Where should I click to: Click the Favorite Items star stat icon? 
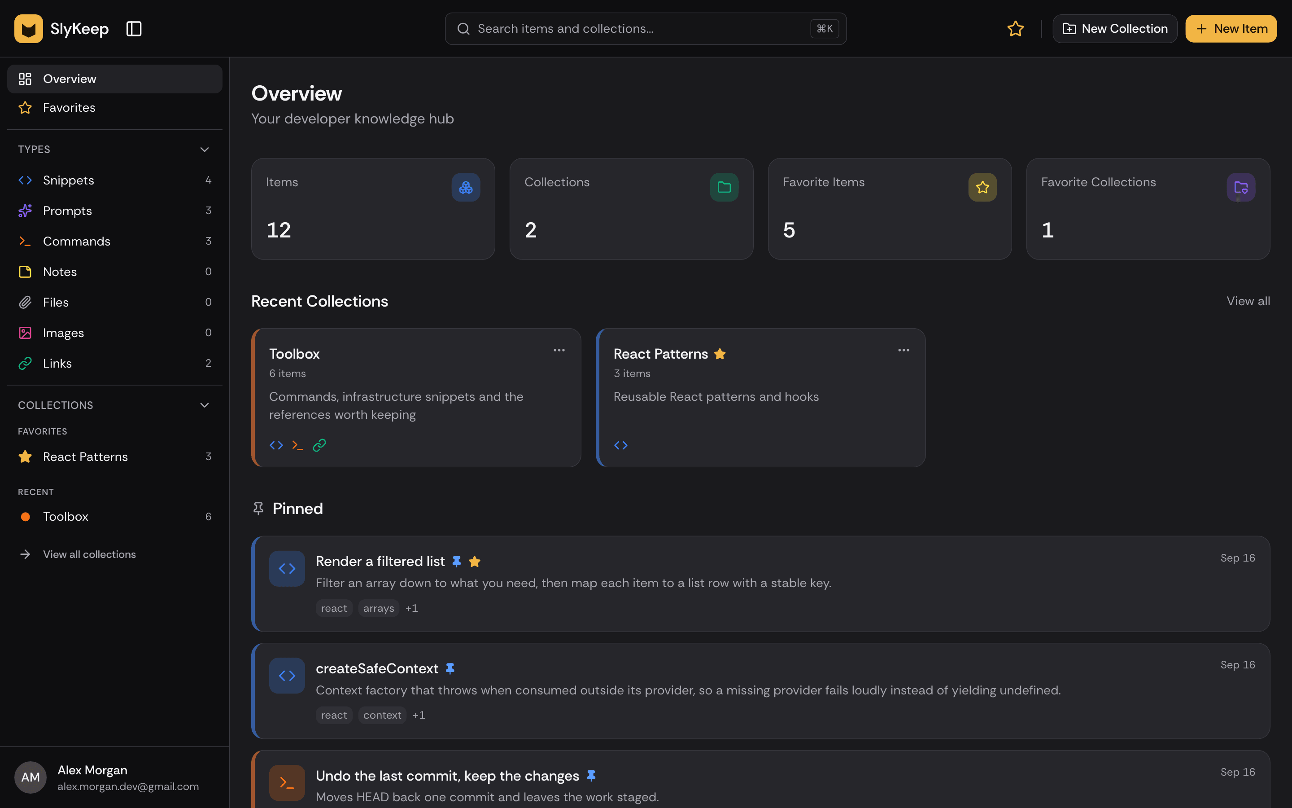[982, 187]
